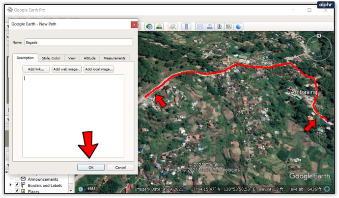Uncheck the Borders and Labels layer
339x198 pixels.
tap(17, 185)
